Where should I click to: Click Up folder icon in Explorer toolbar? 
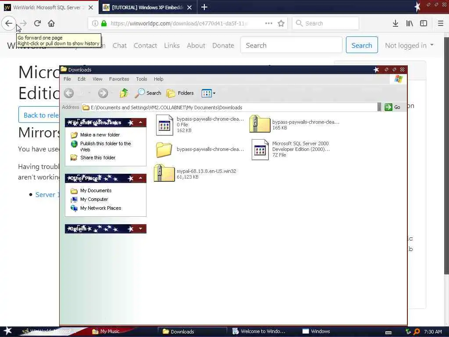point(124,93)
